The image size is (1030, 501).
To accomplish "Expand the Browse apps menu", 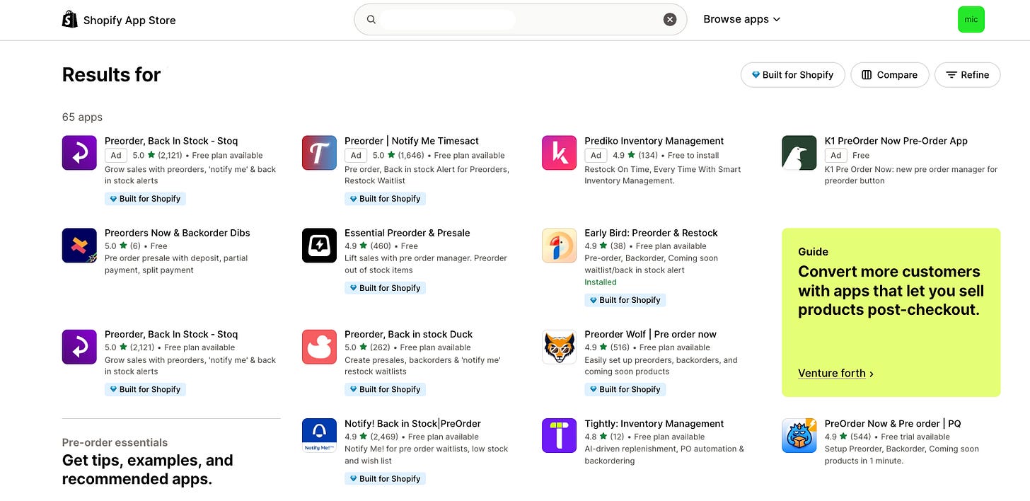I will 741,19.
